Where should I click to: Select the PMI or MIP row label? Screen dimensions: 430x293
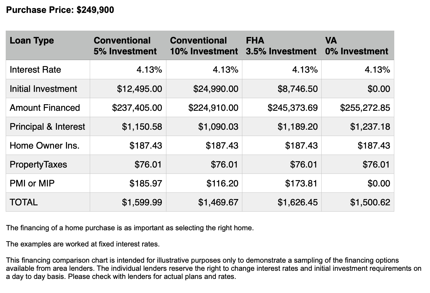pyautogui.click(x=32, y=183)
